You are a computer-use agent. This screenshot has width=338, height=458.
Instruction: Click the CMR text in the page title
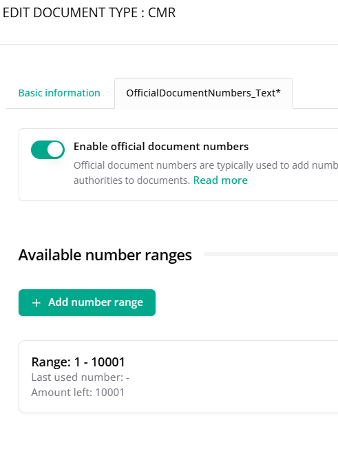click(162, 13)
